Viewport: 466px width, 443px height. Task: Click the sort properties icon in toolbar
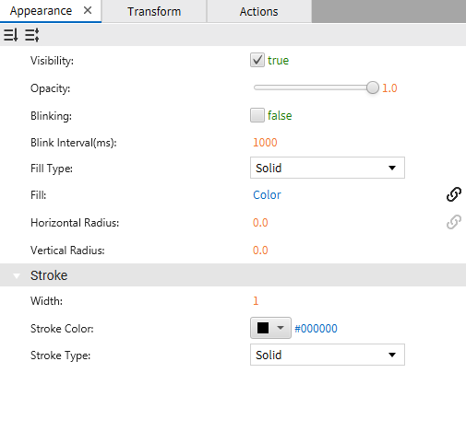coord(11,35)
